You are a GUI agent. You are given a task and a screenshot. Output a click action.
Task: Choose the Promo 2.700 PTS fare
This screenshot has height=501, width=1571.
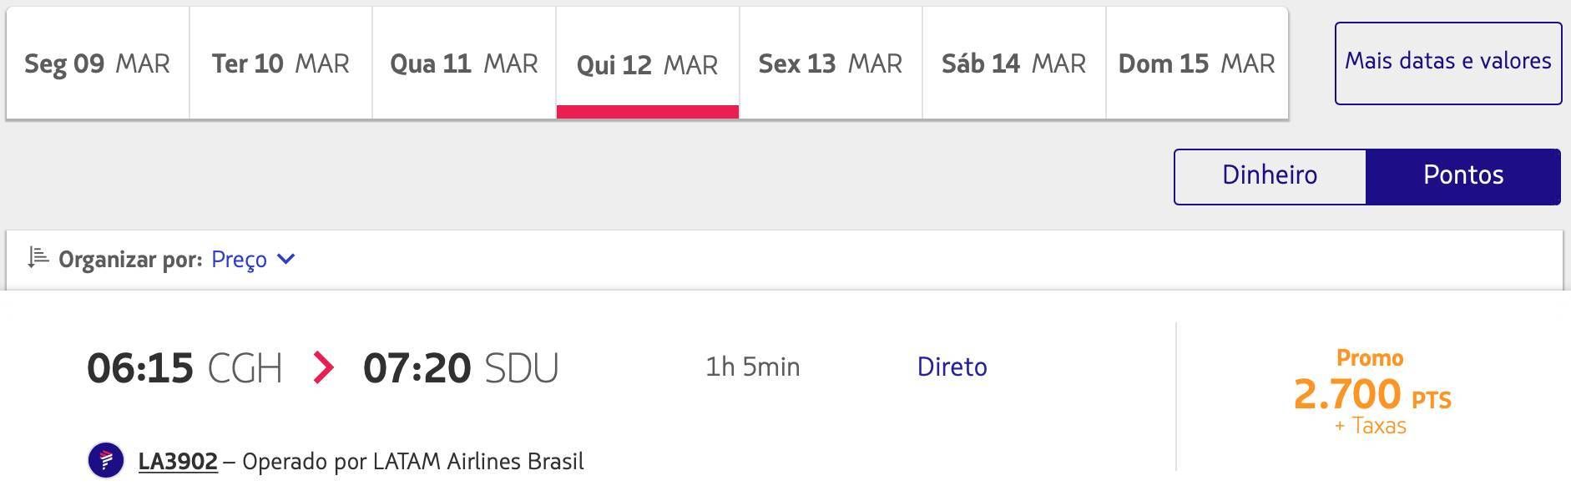click(1372, 392)
